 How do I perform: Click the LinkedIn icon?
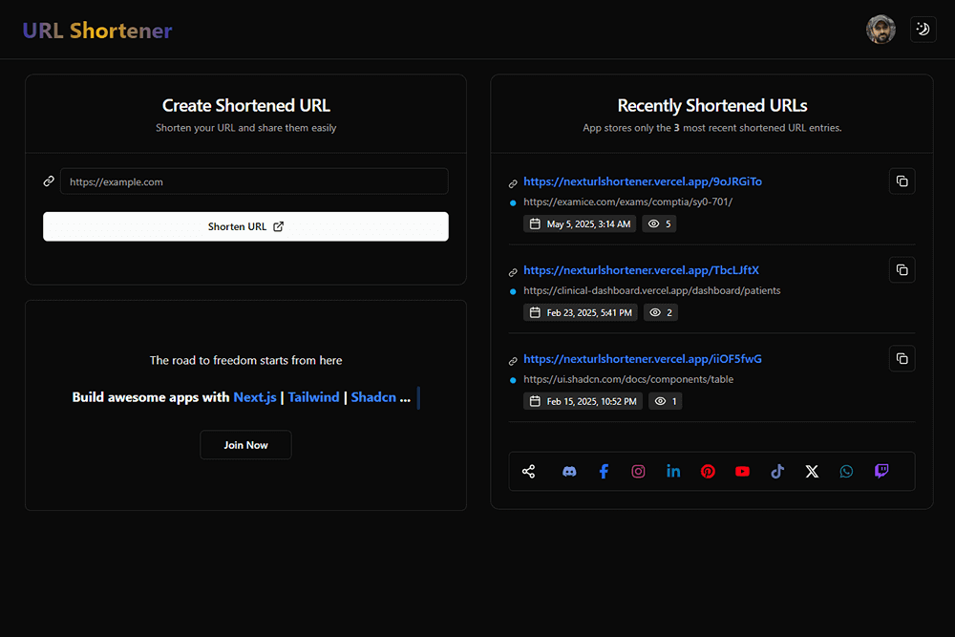(673, 471)
